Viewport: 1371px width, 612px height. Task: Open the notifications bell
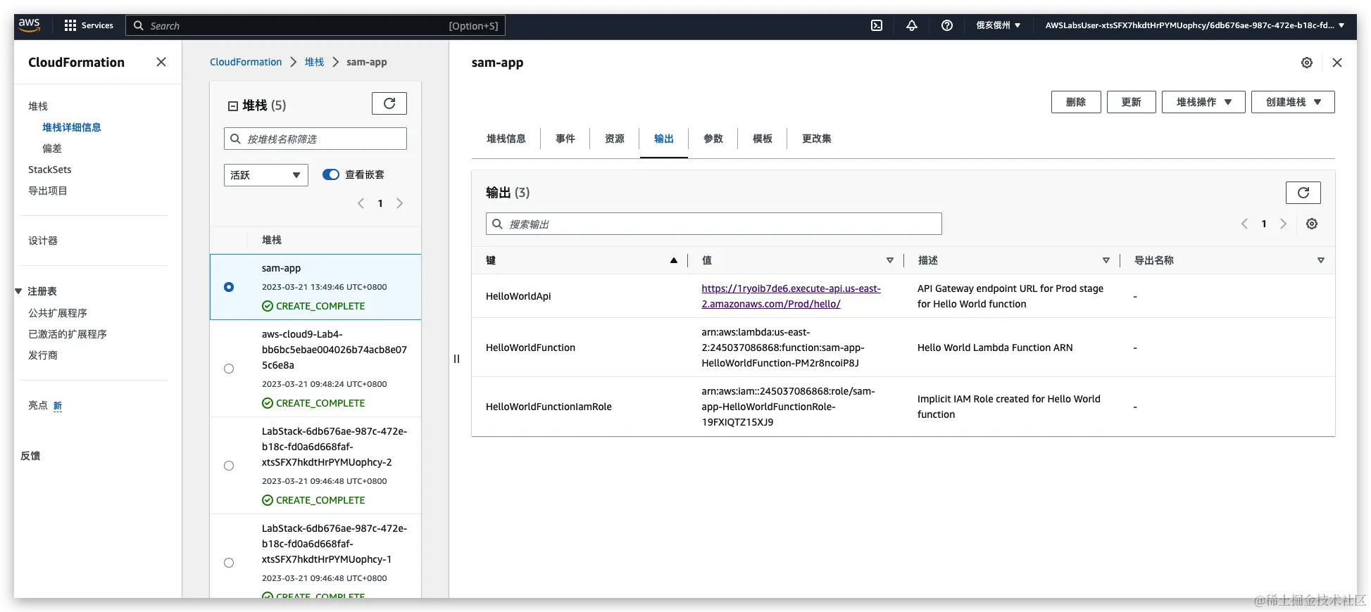click(912, 25)
